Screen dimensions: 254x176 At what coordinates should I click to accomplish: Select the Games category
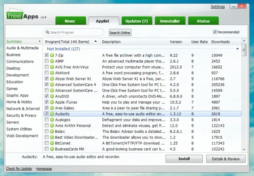pos(12,89)
